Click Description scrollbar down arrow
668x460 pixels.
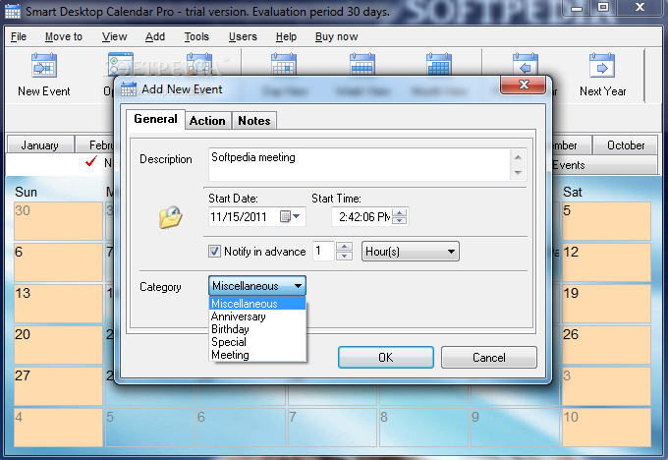point(518,172)
